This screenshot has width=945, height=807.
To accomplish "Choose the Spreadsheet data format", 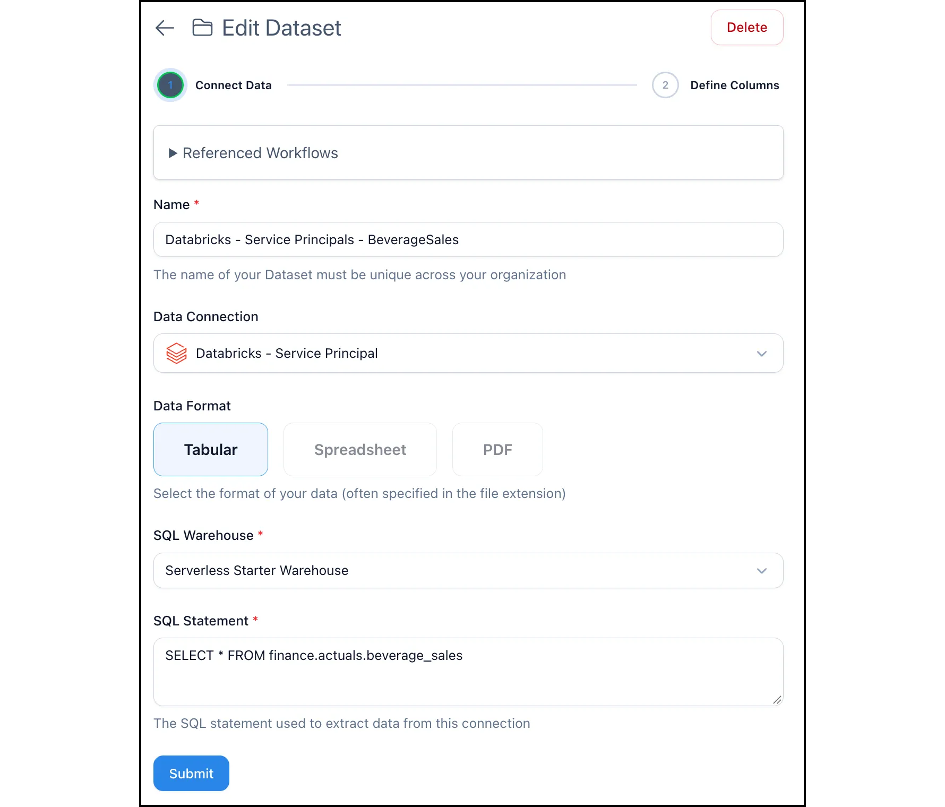I will pos(360,450).
